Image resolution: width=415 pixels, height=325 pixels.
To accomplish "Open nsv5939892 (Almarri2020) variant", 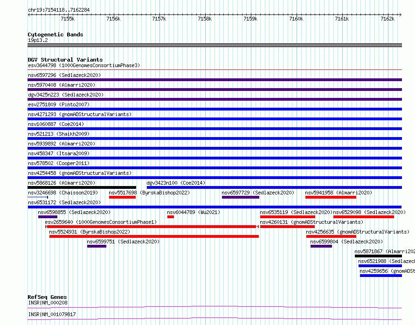I will pos(62,144).
